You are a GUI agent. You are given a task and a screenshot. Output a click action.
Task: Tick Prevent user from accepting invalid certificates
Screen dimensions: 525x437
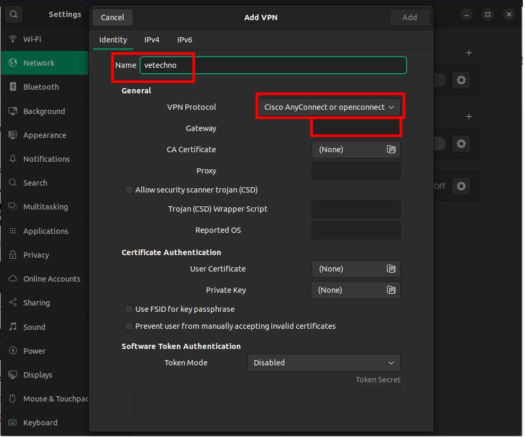129,326
